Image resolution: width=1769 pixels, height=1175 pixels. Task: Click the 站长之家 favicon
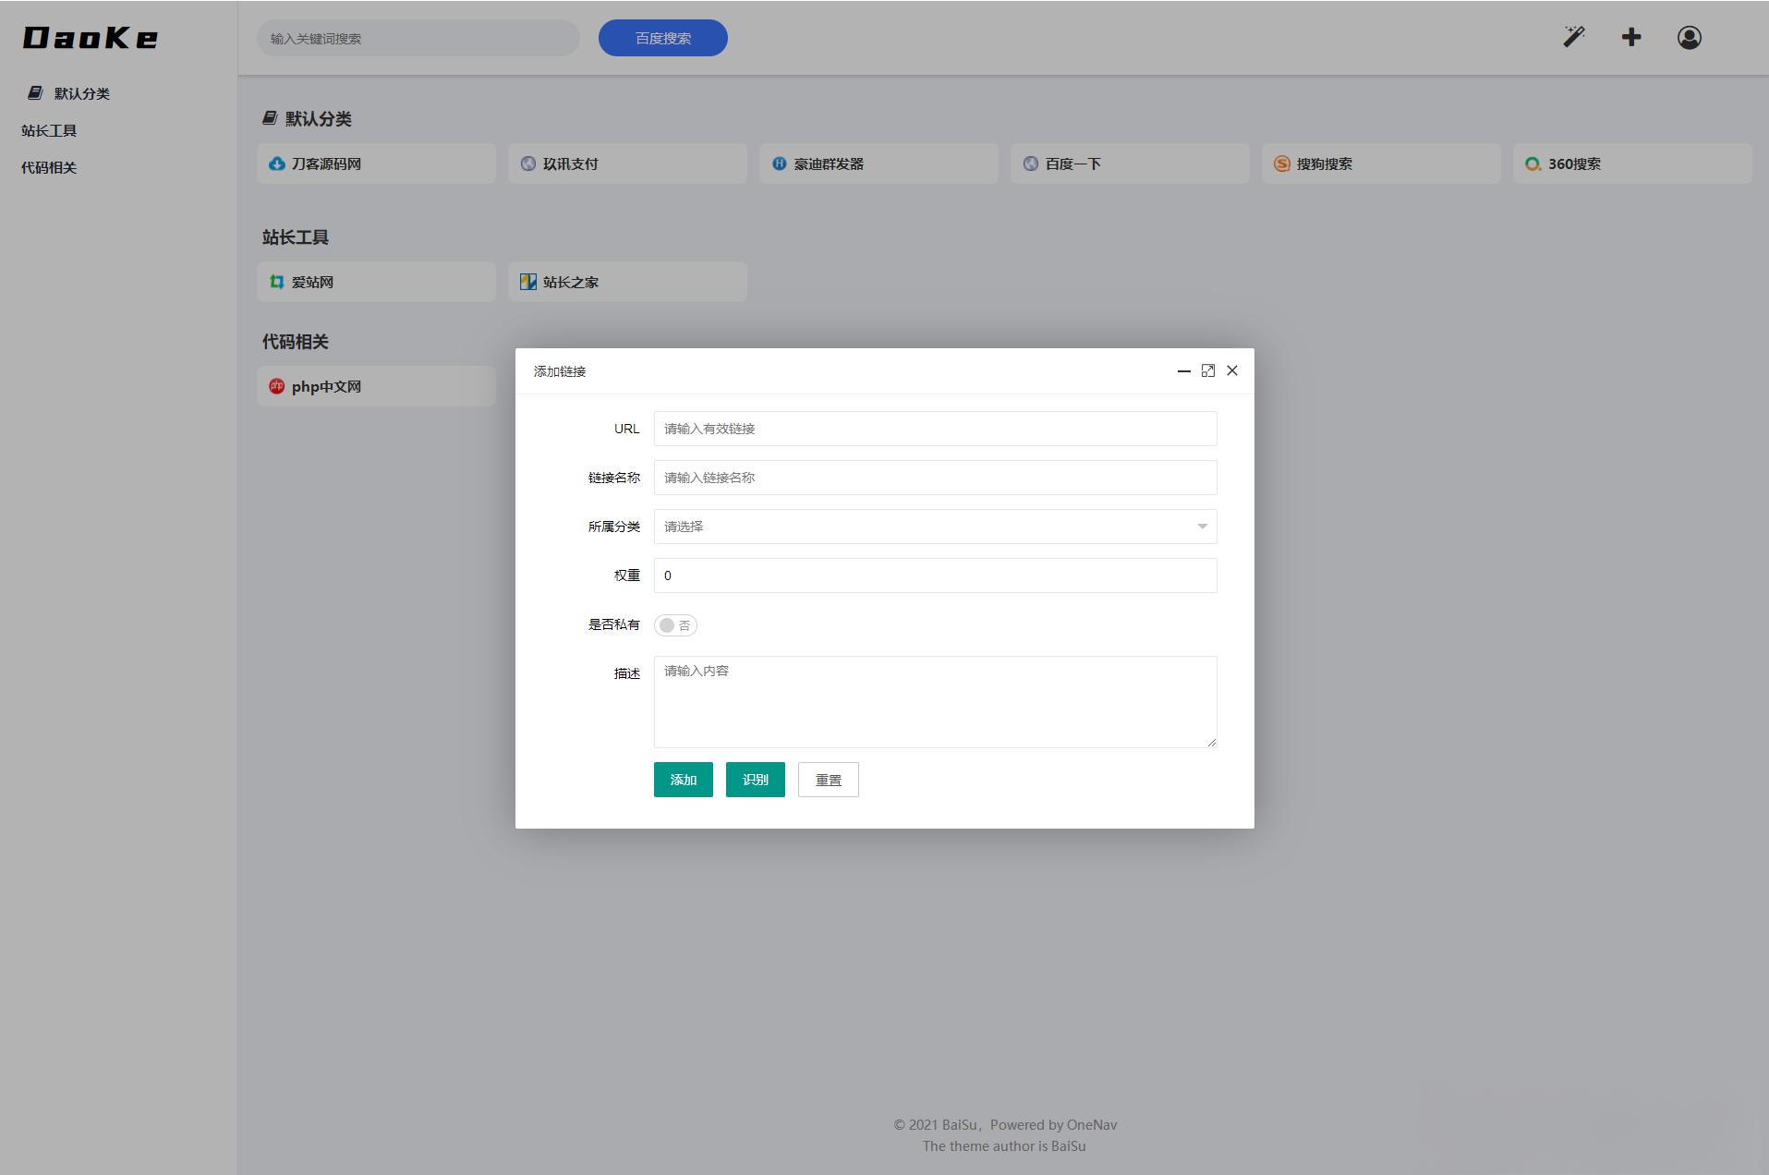tap(528, 282)
